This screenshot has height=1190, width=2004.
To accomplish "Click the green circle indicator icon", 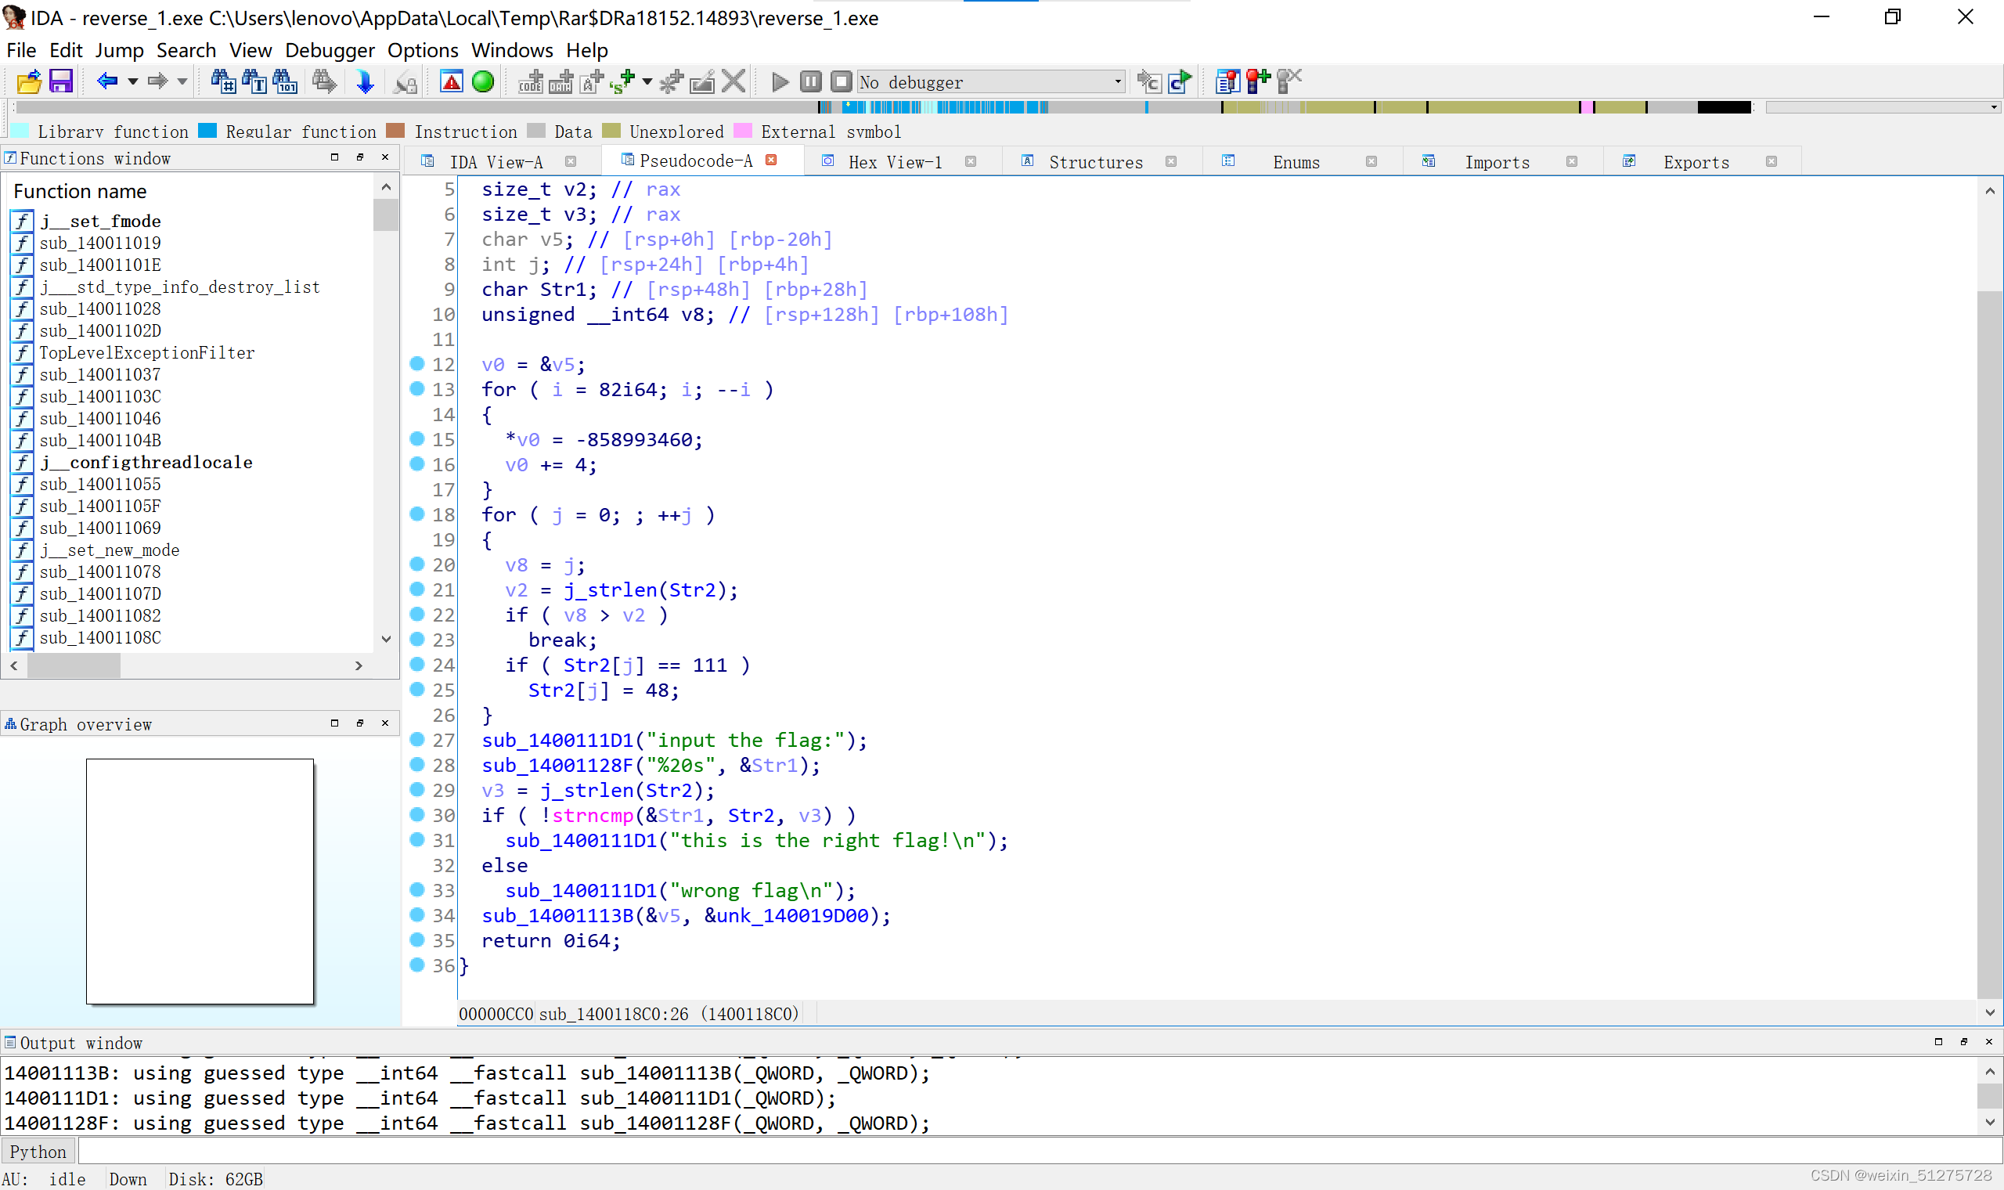I will [482, 81].
